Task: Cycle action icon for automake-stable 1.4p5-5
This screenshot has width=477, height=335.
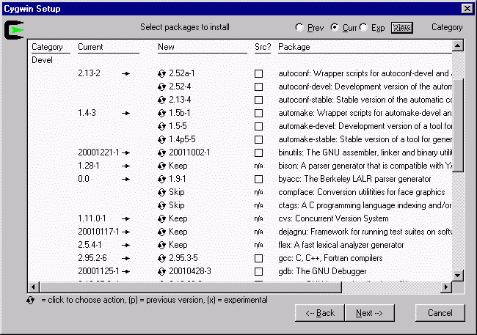Action: (162, 140)
